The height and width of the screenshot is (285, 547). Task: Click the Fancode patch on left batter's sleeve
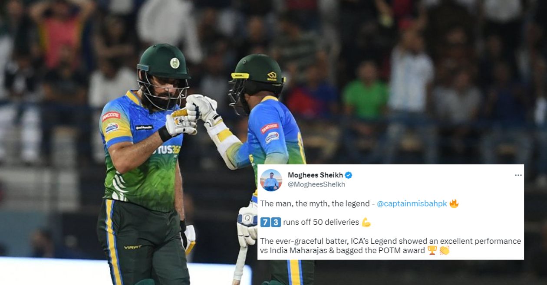(x=111, y=116)
